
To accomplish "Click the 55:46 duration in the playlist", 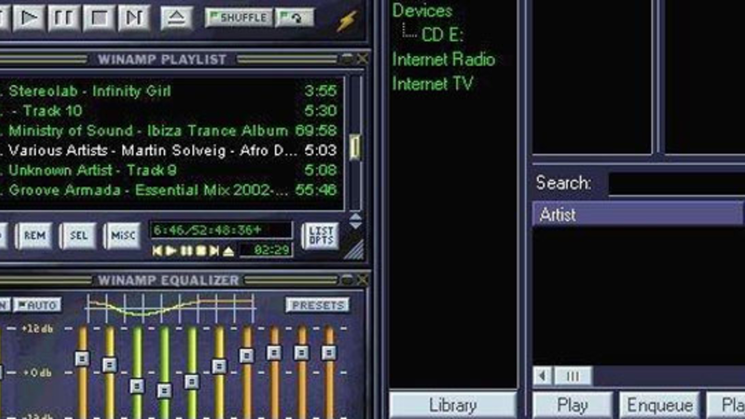I will [316, 190].
